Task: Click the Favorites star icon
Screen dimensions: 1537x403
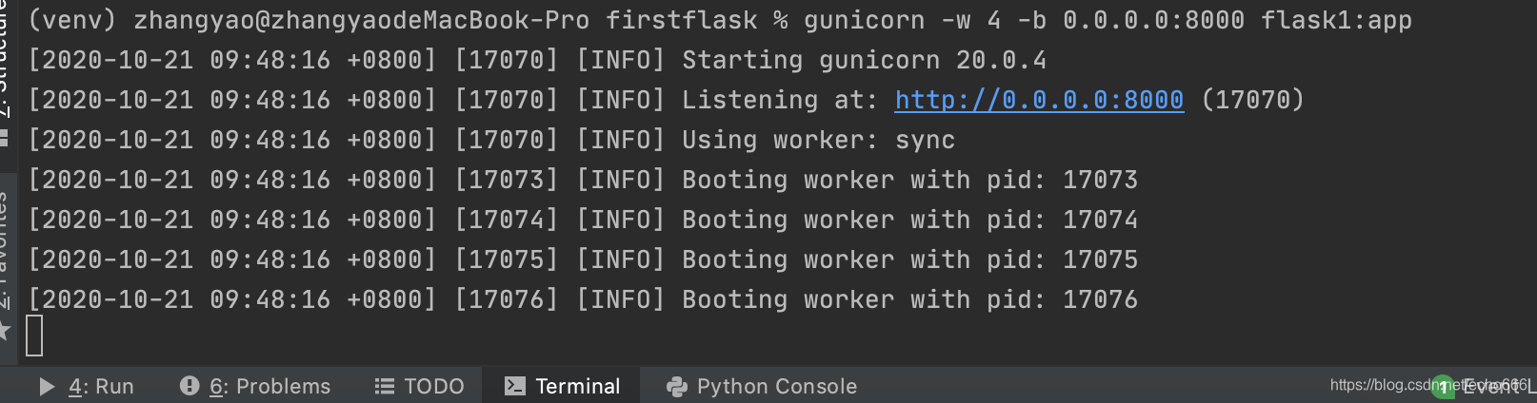Action: [x=4, y=331]
